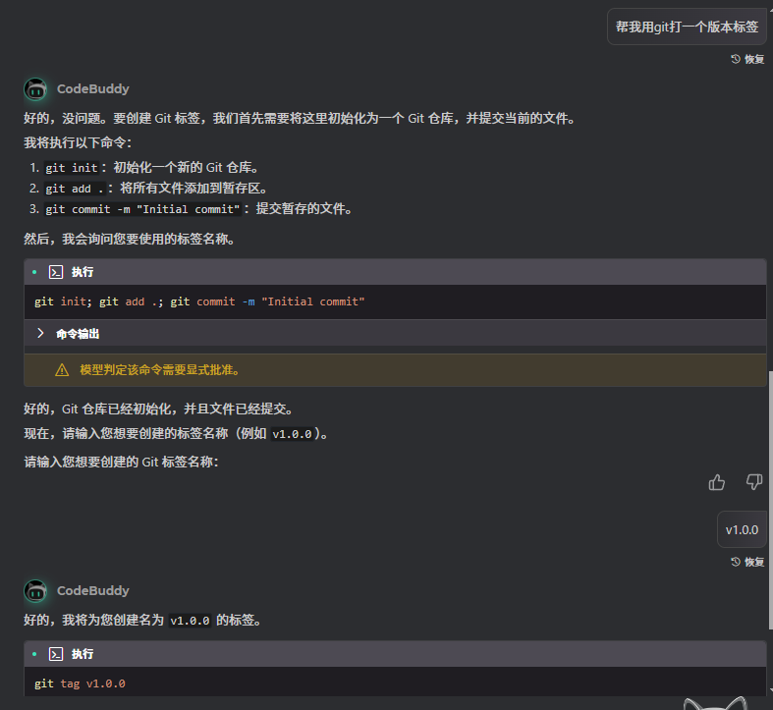Click the warning triangle icon in approval notice
The height and width of the screenshot is (710, 773).
[x=62, y=370]
